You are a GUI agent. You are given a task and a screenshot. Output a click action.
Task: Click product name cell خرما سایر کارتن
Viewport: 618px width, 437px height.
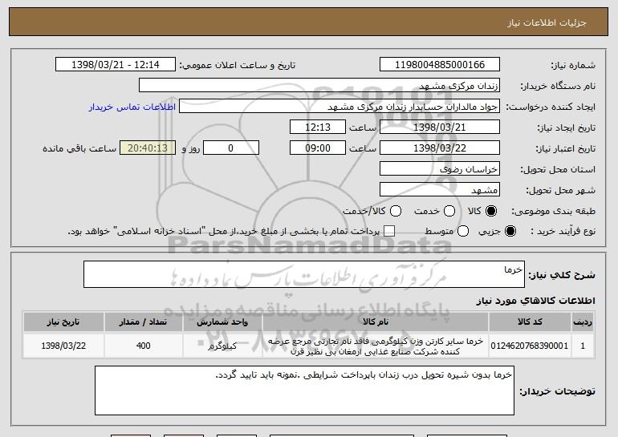pos(376,346)
